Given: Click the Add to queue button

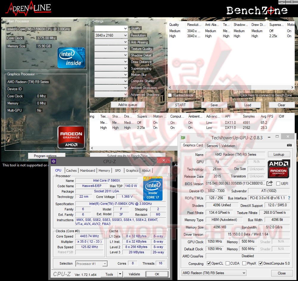Looking at the screenshot, I should point(127,105).
